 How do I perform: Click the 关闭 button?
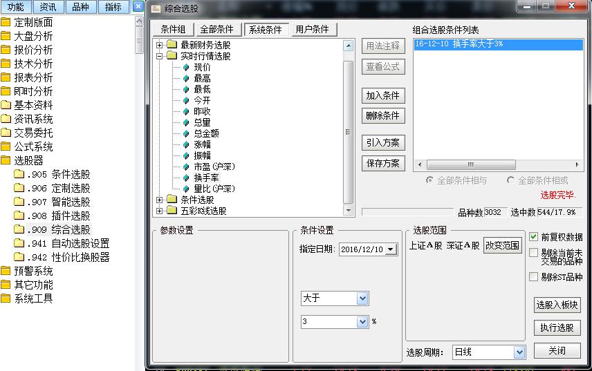(557, 351)
